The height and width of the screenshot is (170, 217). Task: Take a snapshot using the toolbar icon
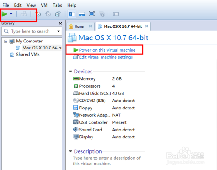pyautogui.click(x=38, y=14)
